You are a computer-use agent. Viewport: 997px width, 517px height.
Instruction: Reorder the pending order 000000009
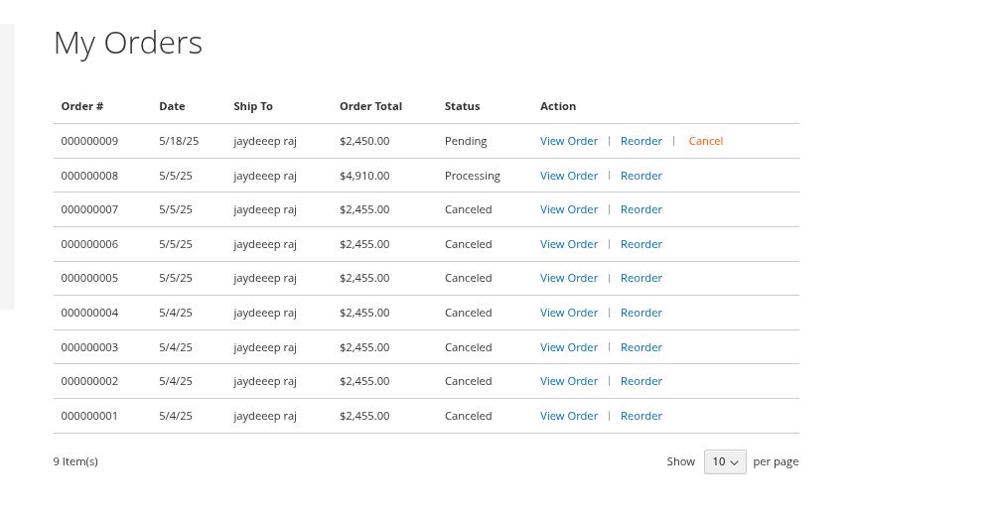pos(641,141)
